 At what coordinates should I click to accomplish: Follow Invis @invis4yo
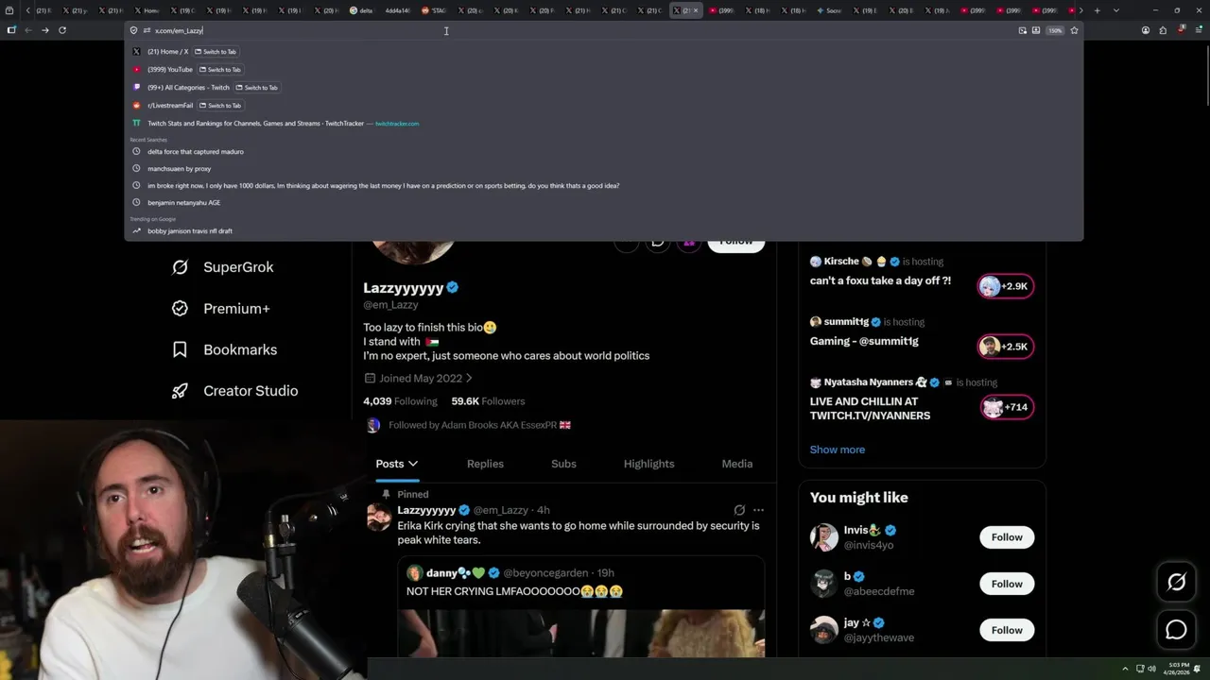1007,537
